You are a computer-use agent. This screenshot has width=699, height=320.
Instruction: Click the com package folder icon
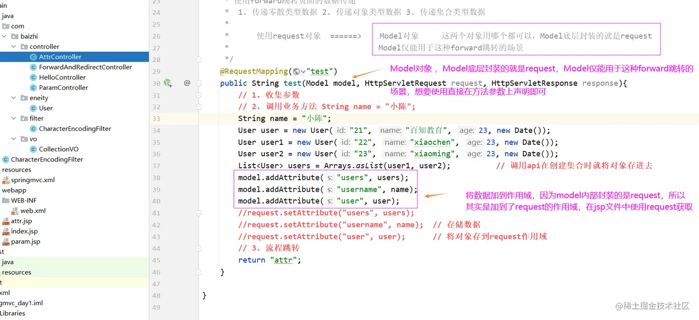coord(6,26)
